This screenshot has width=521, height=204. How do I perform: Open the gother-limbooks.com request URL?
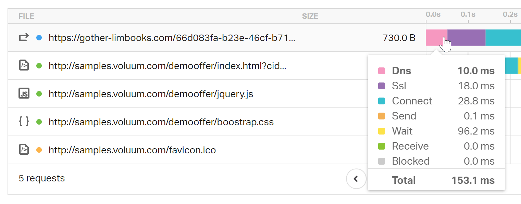[172, 38]
